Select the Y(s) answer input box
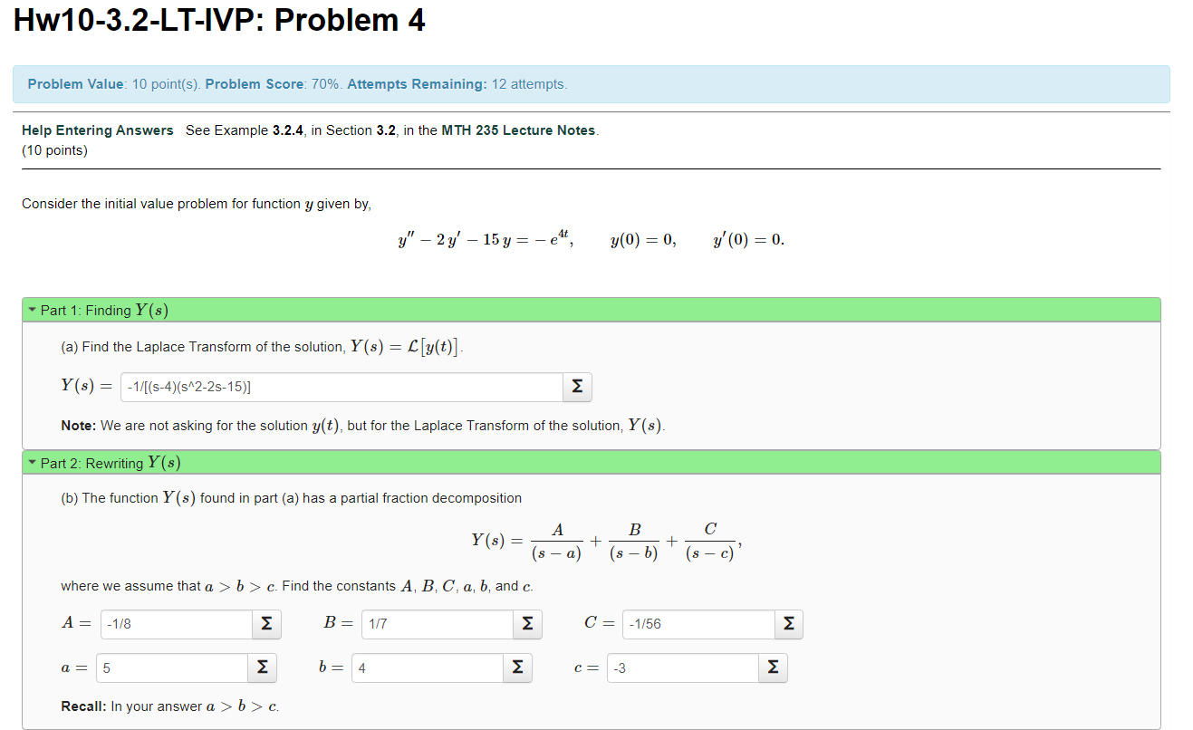Viewport: 1193px width, 730px height. pos(340,386)
